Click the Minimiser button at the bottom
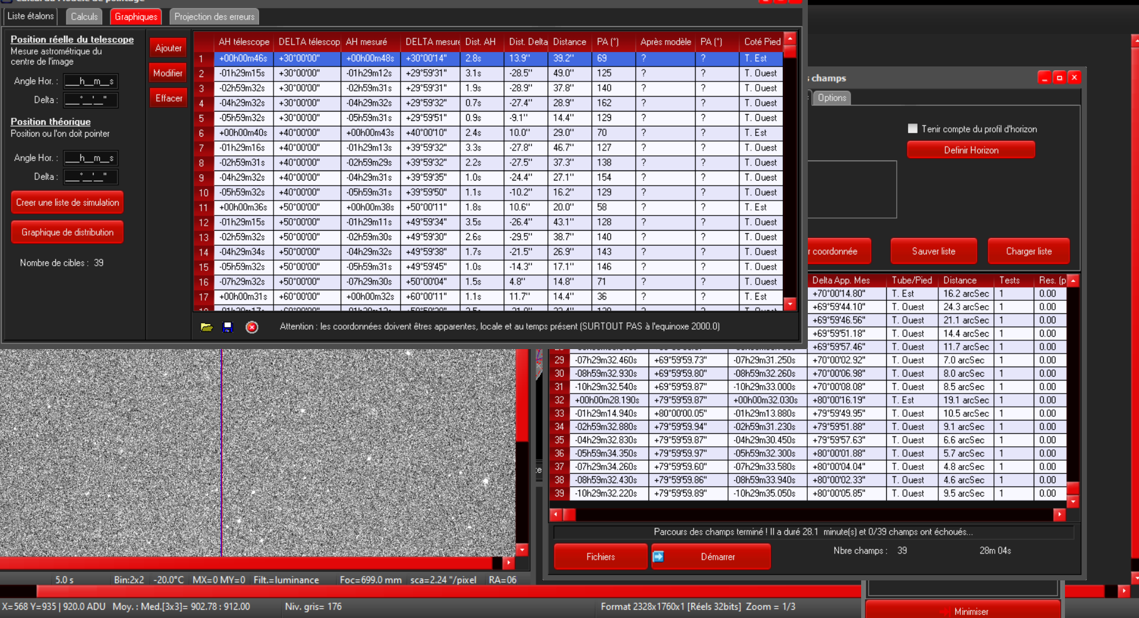 pos(963,611)
